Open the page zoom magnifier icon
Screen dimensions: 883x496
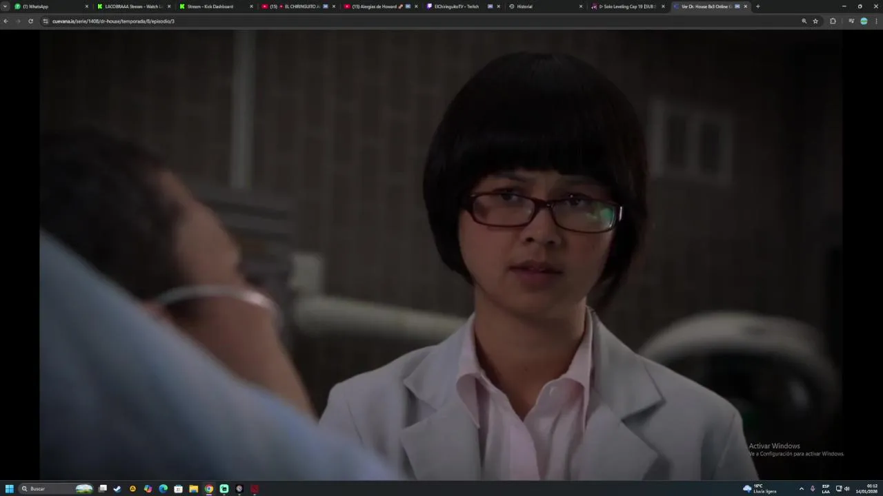click(804, 21)
